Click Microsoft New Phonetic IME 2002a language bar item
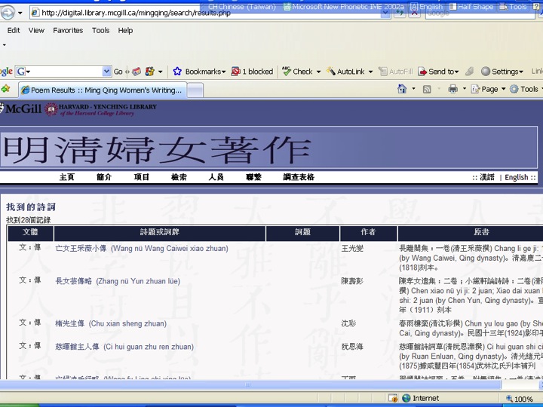This screenshot has height=407, width=543. point(344,7)
